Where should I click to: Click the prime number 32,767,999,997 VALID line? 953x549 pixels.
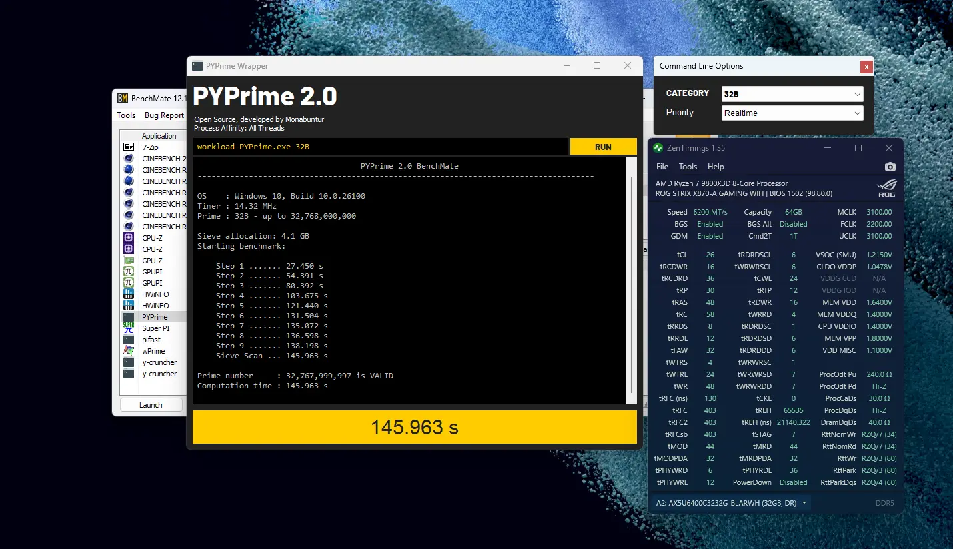(295, 376)
